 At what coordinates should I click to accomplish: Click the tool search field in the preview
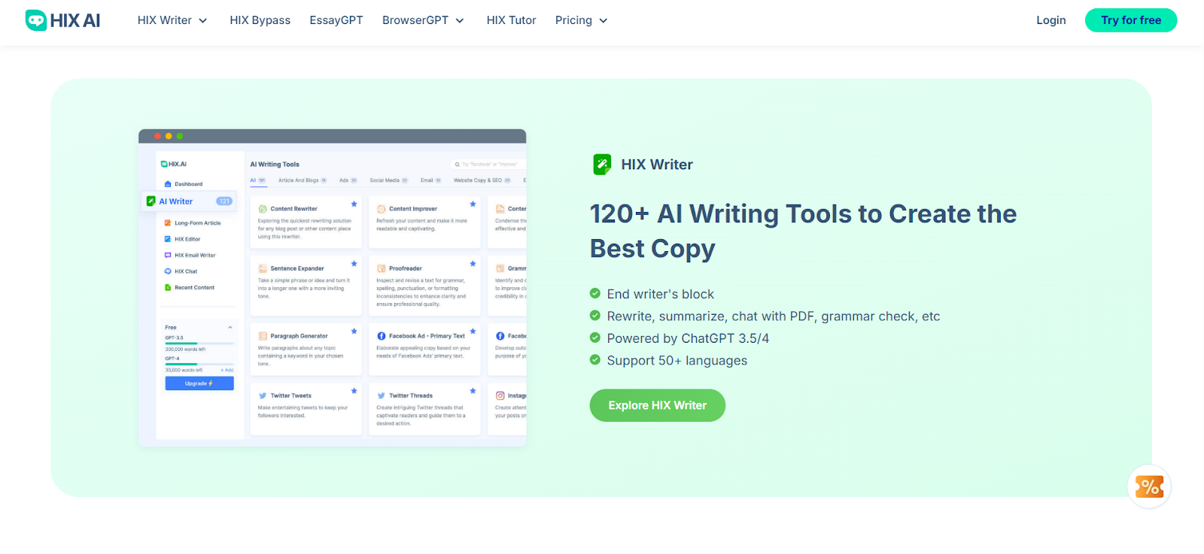pos(488,164)
